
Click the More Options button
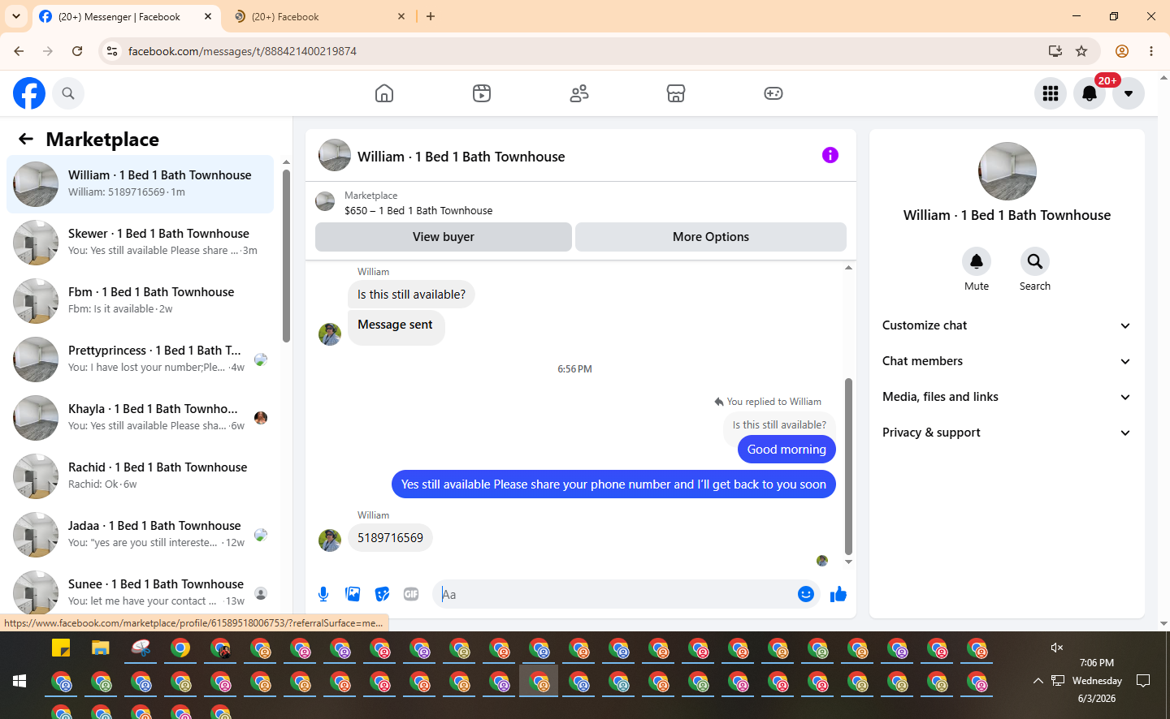(711, 237)
